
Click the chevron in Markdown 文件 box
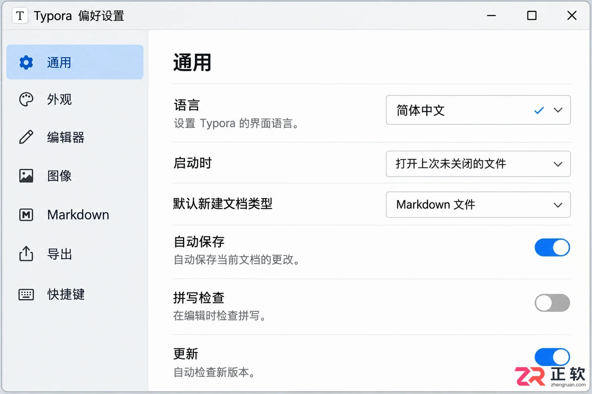click(558, 205)
